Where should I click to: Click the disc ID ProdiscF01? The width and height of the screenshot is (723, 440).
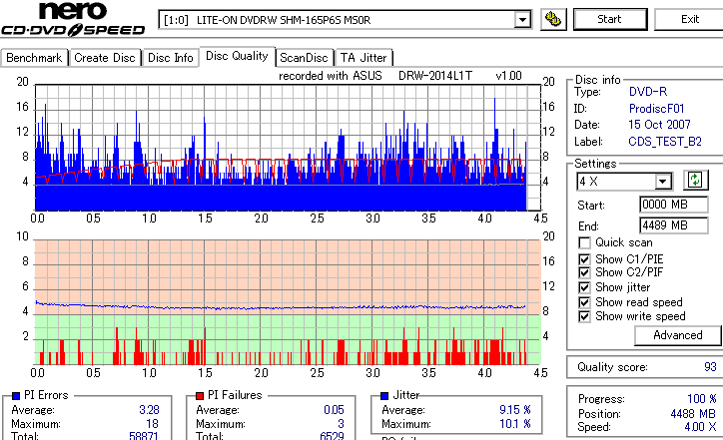tap(657, 109)
